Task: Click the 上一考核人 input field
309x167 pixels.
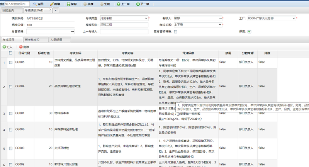Action: tap(124, 31)
